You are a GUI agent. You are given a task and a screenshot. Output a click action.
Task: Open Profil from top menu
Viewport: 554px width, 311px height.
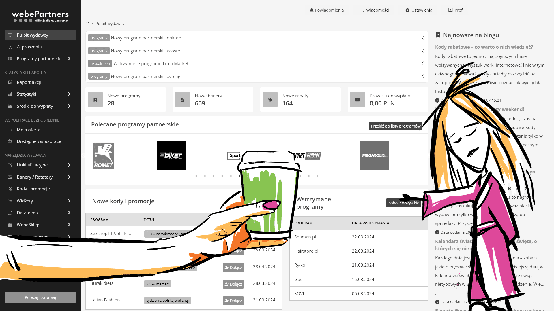[x=456, y=10]
